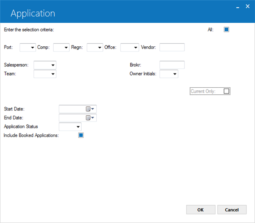The height and width of the screenshot is (223, 255).
Task: Click into the Brokr text field
Action: click(172, 65)
